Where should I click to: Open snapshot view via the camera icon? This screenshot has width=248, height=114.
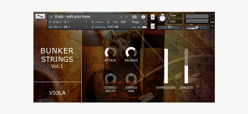[134, 17]
